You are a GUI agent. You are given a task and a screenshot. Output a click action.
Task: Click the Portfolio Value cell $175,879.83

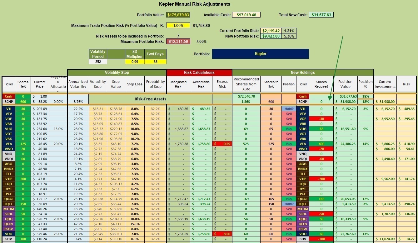(178, 15)
